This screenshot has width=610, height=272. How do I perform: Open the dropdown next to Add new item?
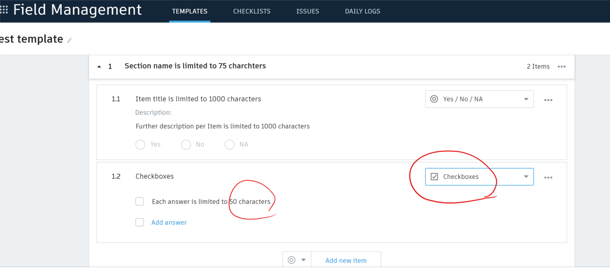(x=304, y=260)
